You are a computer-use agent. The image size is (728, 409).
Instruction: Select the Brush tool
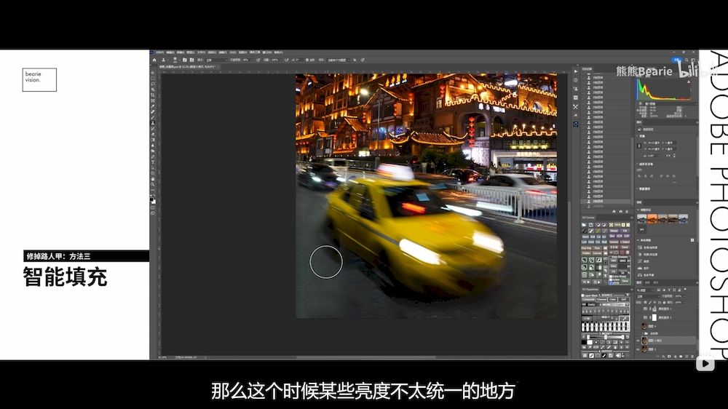pyautogui.click(x=153, y=117)
